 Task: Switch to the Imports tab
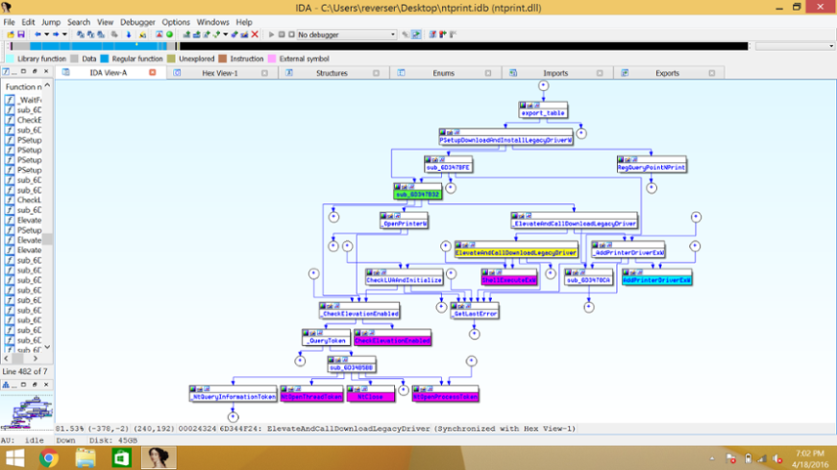(555, 73)
